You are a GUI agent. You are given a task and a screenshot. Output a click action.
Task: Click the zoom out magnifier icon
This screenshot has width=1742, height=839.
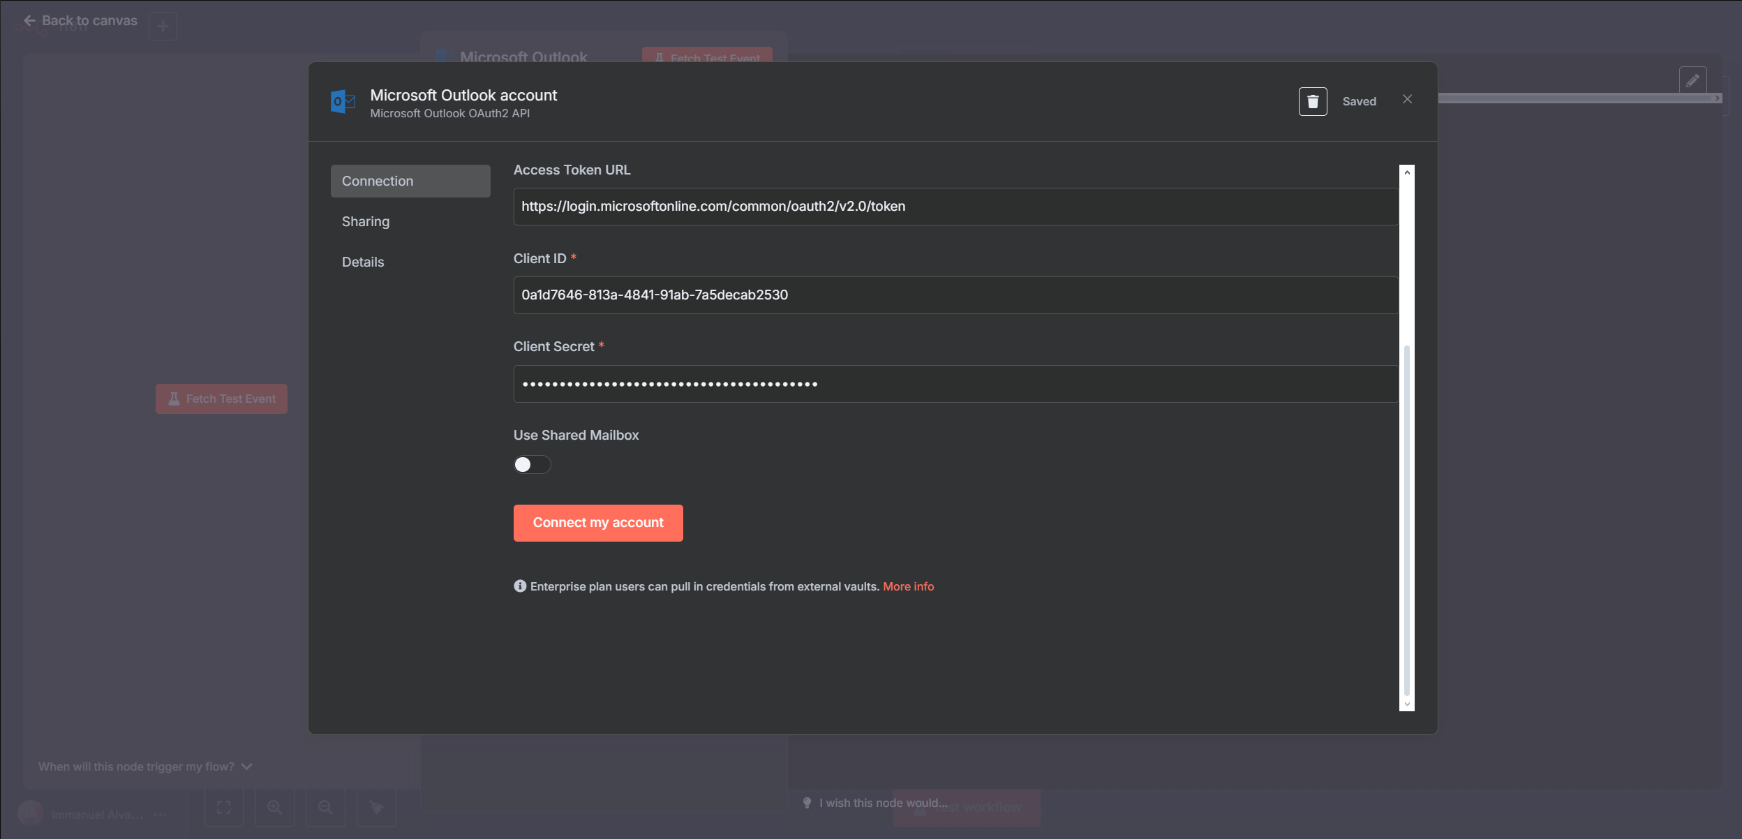325,808
